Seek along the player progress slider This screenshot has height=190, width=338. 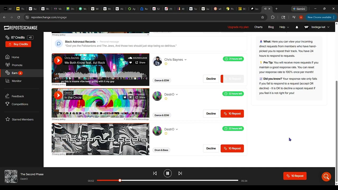167,180
